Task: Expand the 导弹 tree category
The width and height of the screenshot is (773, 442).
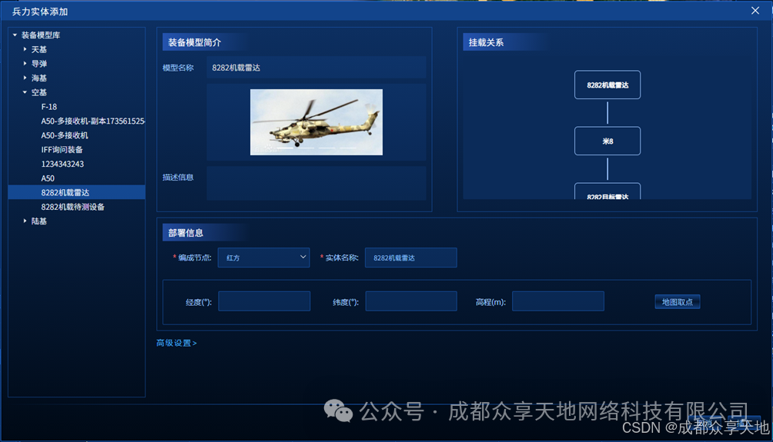Action: click(x=25, y=64)
